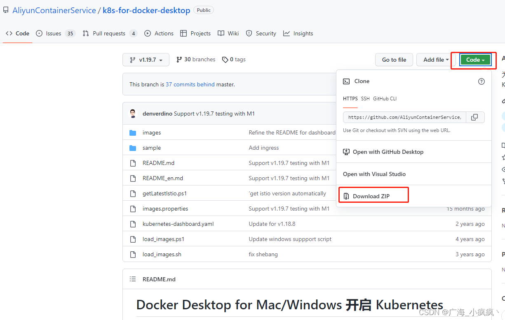Image resolution: width=505 pixels, height=320 pixels.
Task: Click the repository bookmark icon near repo name
Action: pyautogui.click(x=5, y=9)
